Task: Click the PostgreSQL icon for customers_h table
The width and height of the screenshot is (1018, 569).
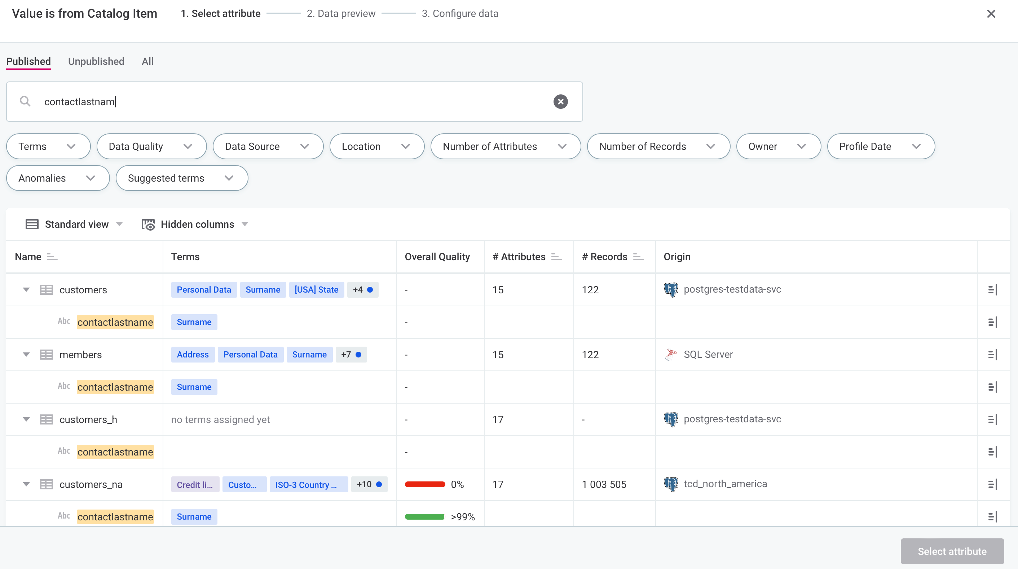Action: [x=670, y=419]
